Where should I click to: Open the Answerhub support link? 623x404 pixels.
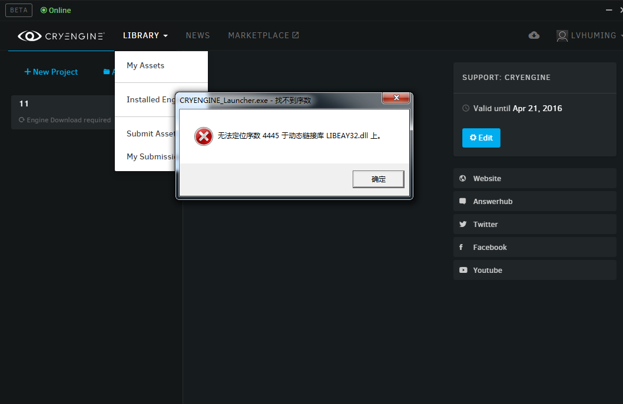tap(535, 201)
